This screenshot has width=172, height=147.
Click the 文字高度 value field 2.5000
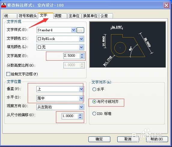[x=72, y=56]
